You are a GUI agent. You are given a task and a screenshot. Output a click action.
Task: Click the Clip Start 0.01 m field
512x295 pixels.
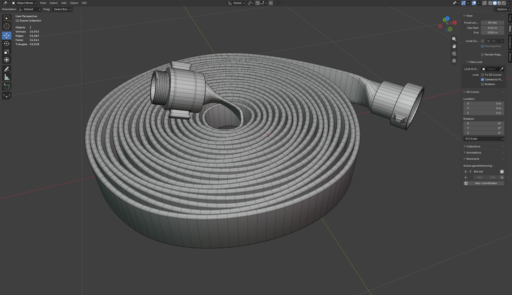point(492,28)
